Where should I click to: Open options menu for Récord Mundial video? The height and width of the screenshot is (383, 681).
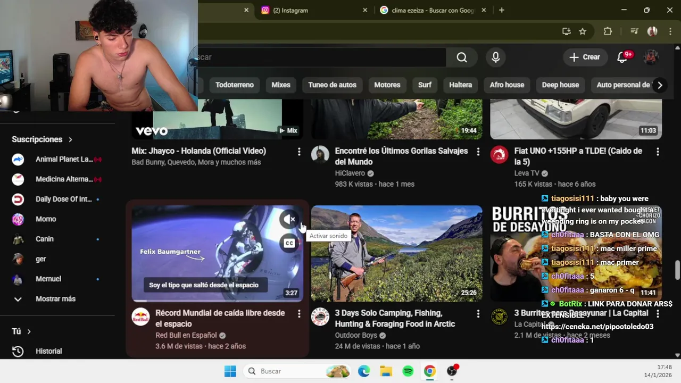[x=299, y=314]
